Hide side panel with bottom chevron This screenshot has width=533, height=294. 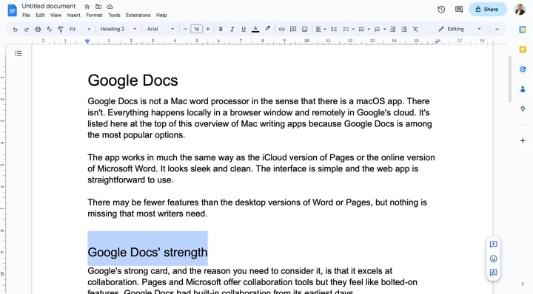[523, 284]
